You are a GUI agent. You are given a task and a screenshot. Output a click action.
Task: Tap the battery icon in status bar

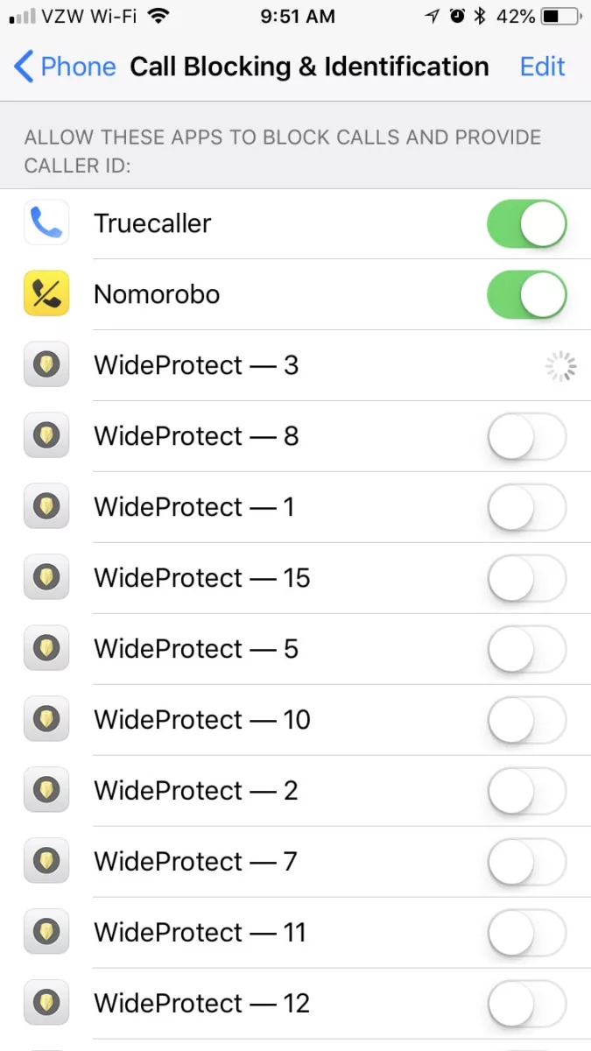pyautogui.click(x=562, y=17)
